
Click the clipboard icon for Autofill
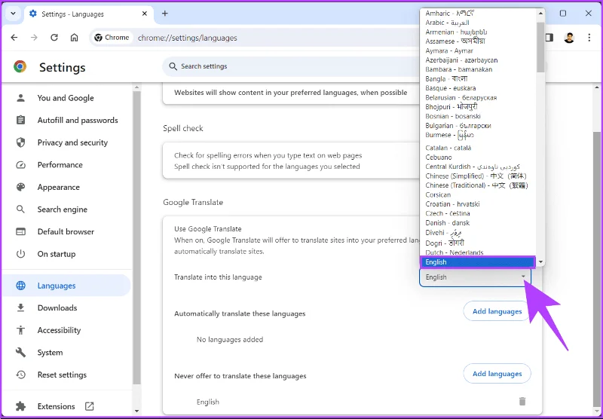[21, 121]
